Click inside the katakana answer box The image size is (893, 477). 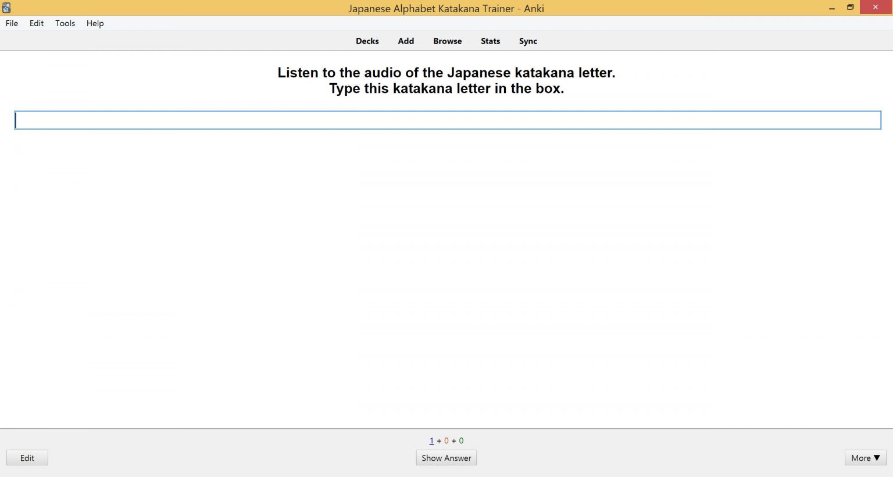pyautogui.click(x=446, y=120)
